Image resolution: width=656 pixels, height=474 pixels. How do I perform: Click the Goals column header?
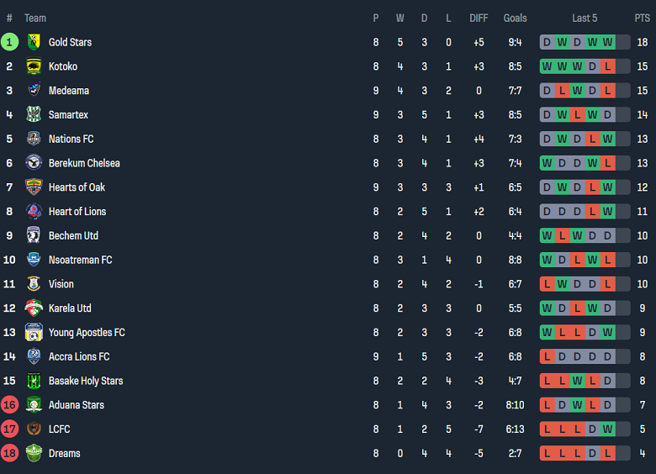point(516,18)
